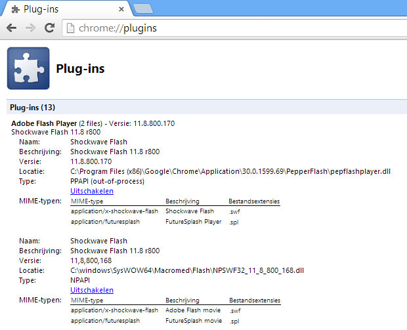Reload the plugins page
407x330 pixels.
pos(49,28)
